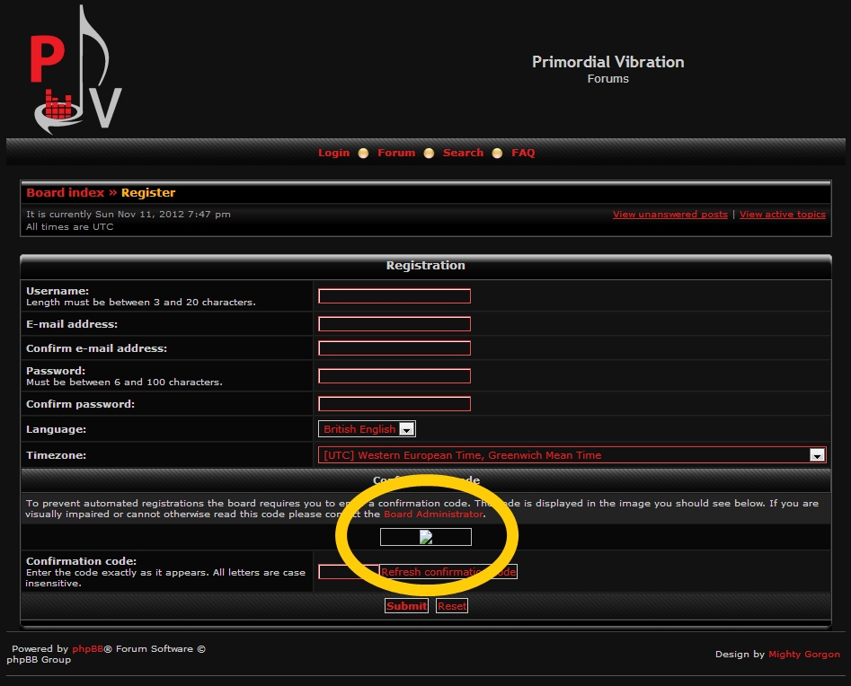The height and width of the screenshot is (686, 851).
Task: Open the Timezone dropdown list
Action: (572, 455)
